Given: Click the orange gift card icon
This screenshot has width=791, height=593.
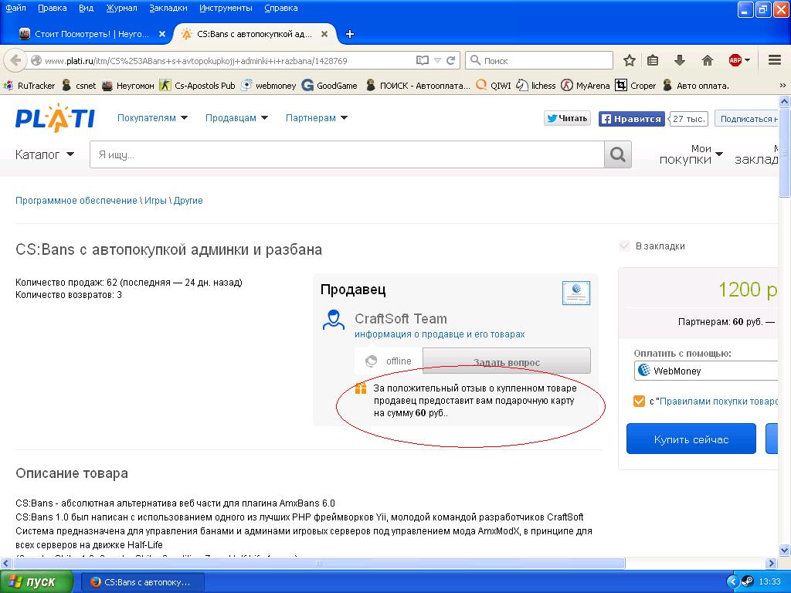Looking at the screenshot, I should (360, 389).
